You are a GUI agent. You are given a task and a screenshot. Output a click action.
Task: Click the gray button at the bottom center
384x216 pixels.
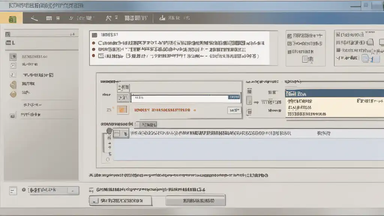[195, 201]
